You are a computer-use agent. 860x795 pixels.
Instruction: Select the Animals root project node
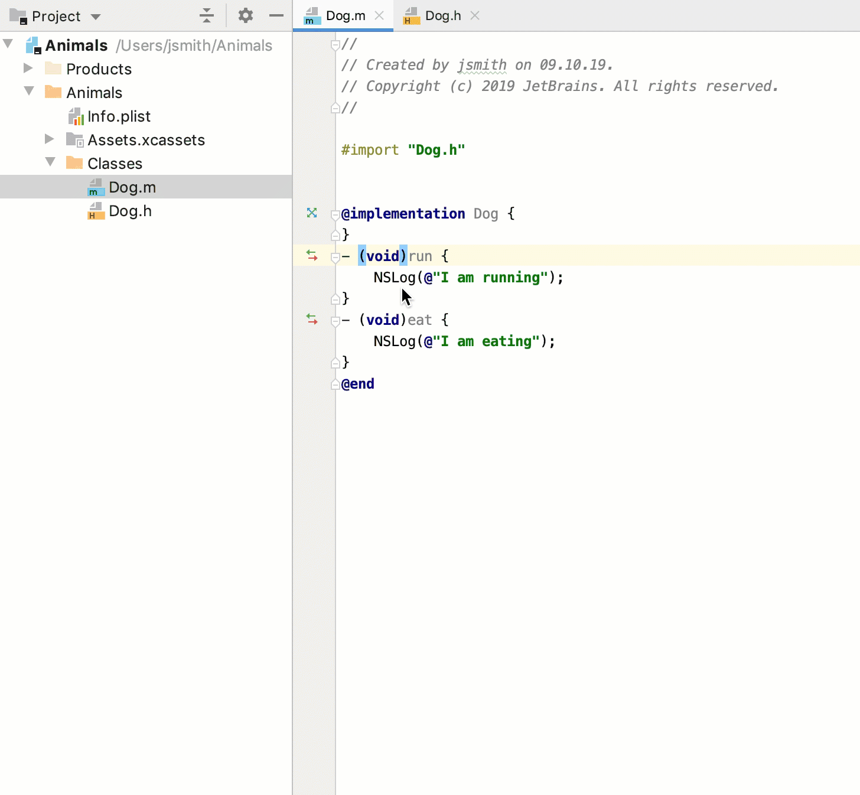pyautogui.click(x=76, y=45)
